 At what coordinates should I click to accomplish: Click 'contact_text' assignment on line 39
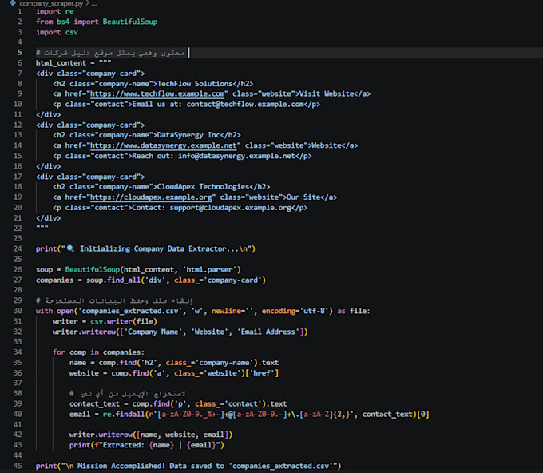(x=94, y=404)
